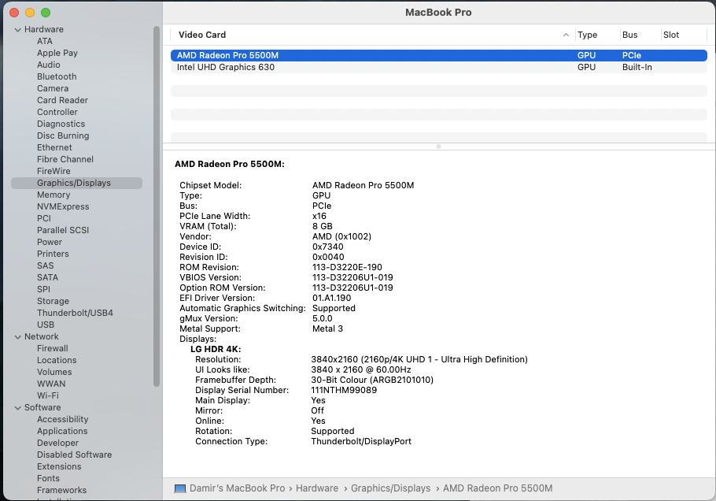The width and height of the screenshot is (716, 501).
Task: Select SPI in the sidebar
Action: (x=43, y=289)
